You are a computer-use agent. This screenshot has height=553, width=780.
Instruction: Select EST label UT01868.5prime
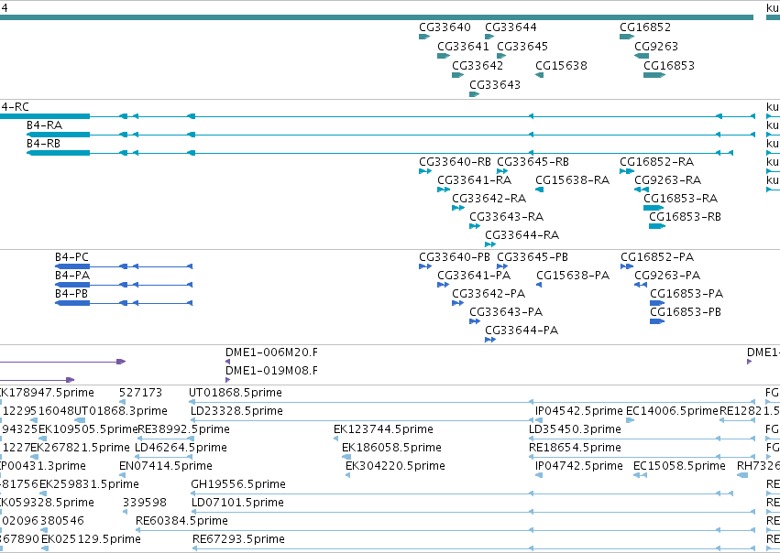[236, 393]
